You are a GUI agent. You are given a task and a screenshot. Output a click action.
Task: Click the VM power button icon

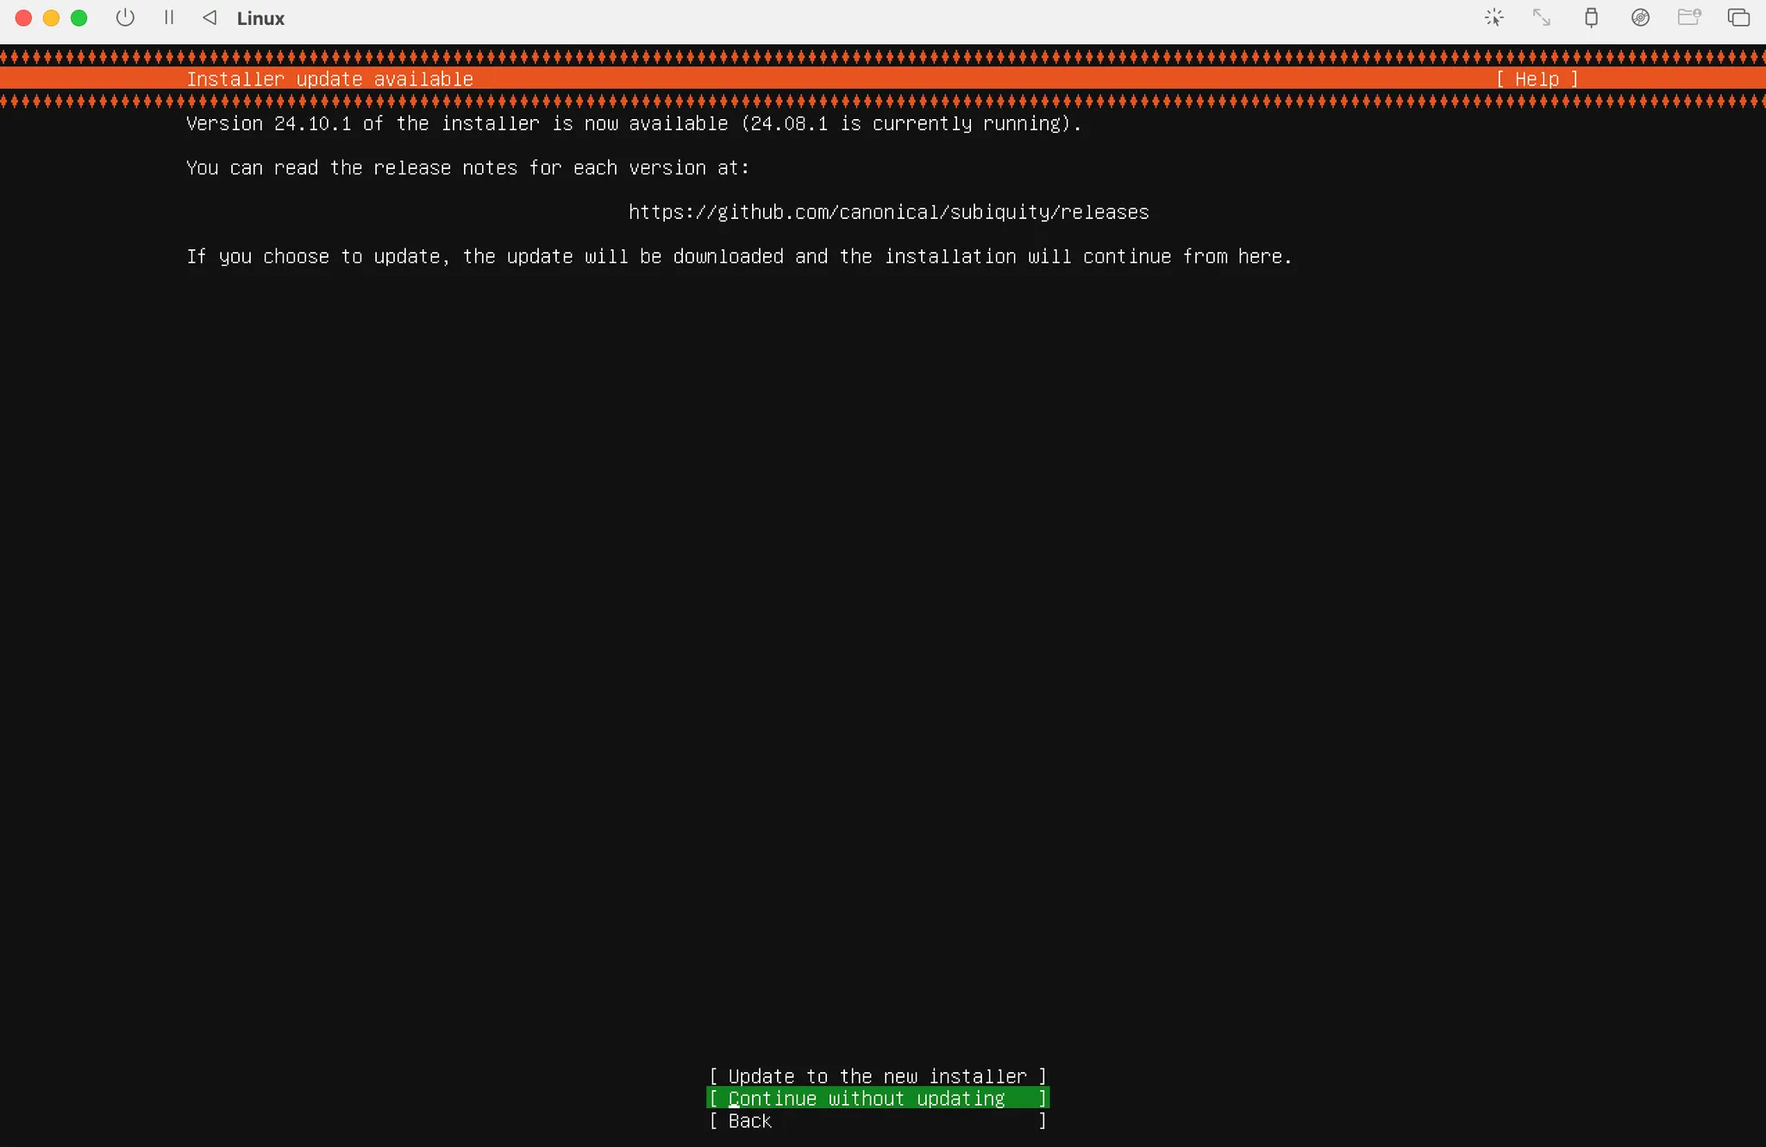click(x=125, y=18)
